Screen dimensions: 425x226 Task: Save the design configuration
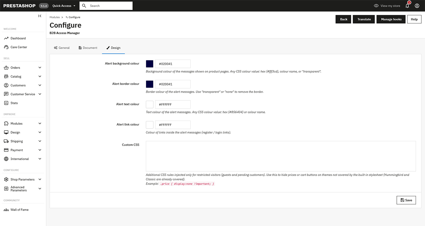click(406, 200)
